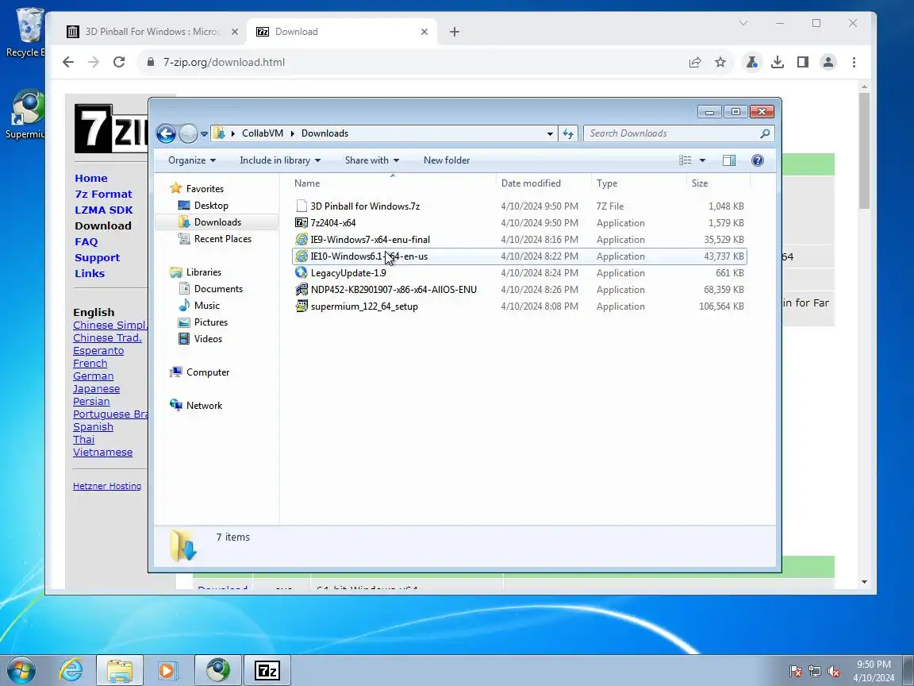Click the browser address bar URL
This screenshot has height=686, width=914.
(x=224, y=63)
